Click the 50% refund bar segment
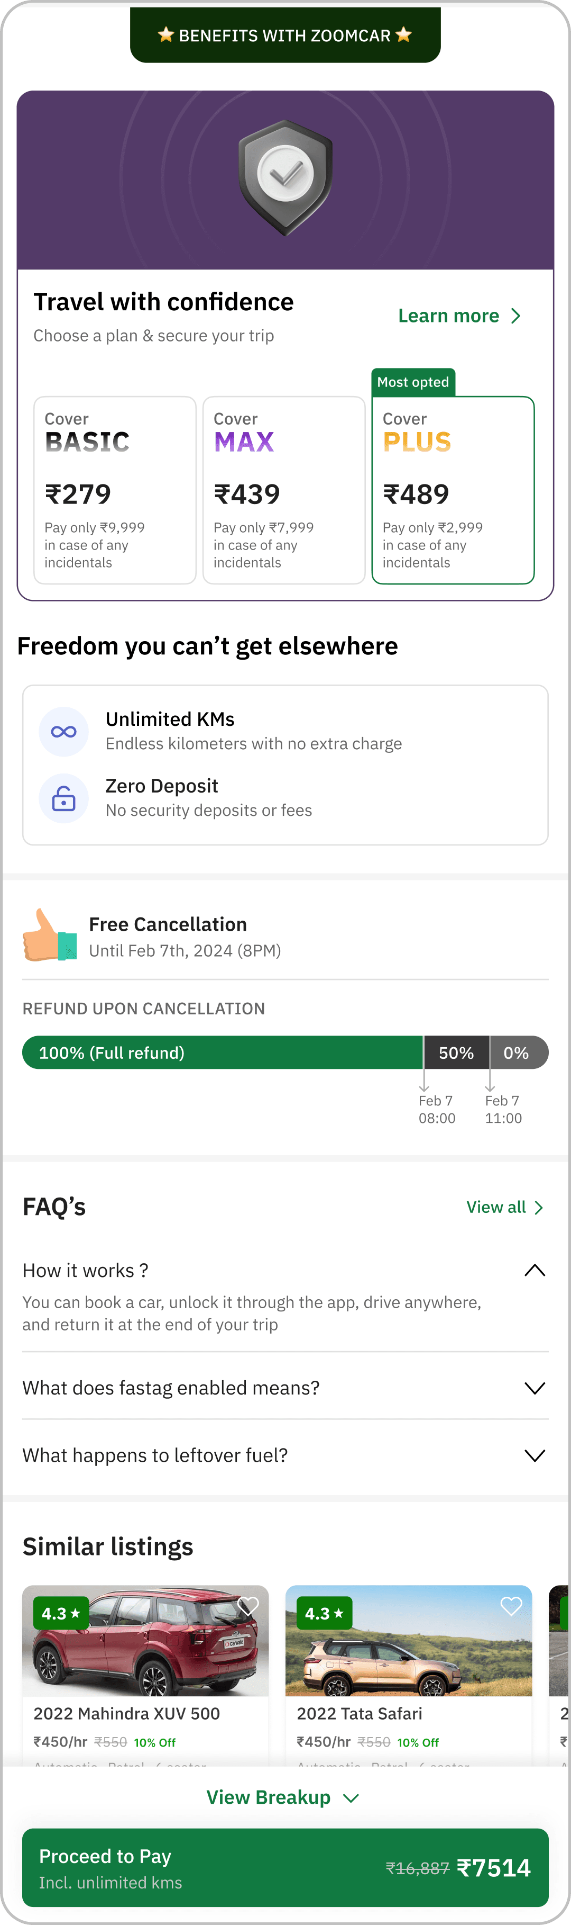 (456, 1052)
